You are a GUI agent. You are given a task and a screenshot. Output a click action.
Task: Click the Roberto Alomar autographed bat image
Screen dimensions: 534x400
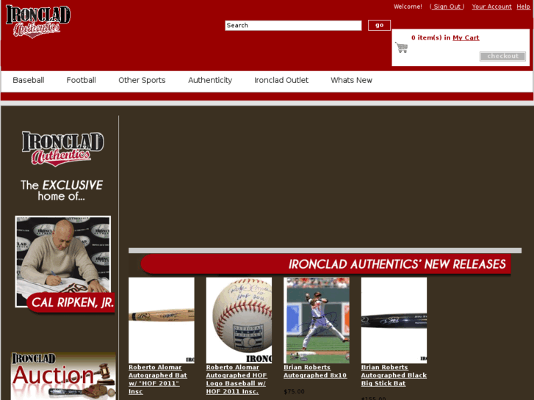point(162,320)
